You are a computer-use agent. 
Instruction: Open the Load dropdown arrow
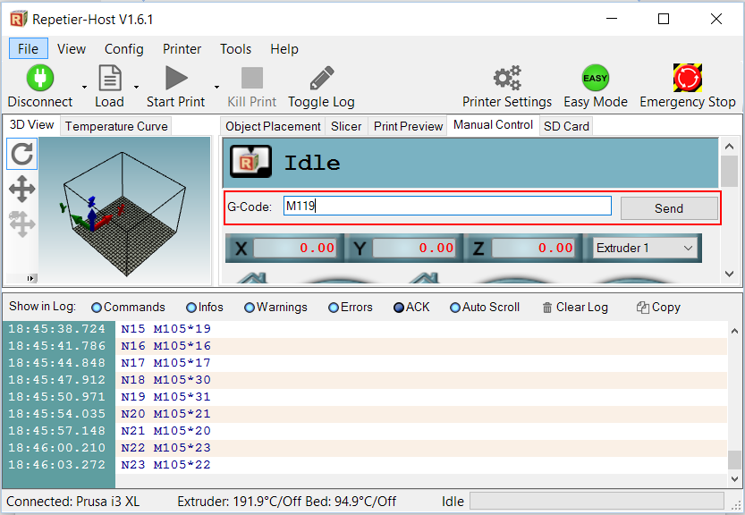136,87
